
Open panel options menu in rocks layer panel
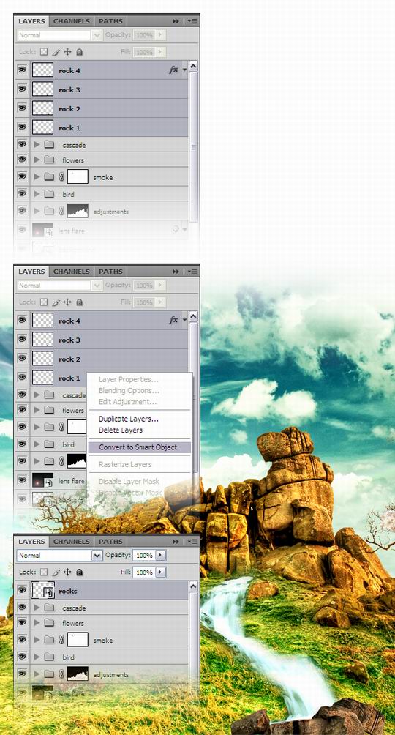coord(192,542)
